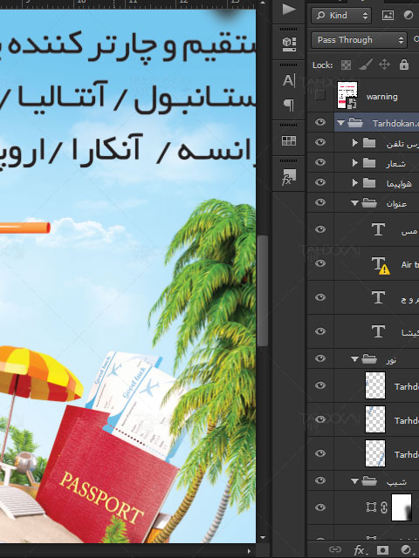419x558 pixels.
Task: Open the Kind filter dropdown
Action: [x=341, y=16]
